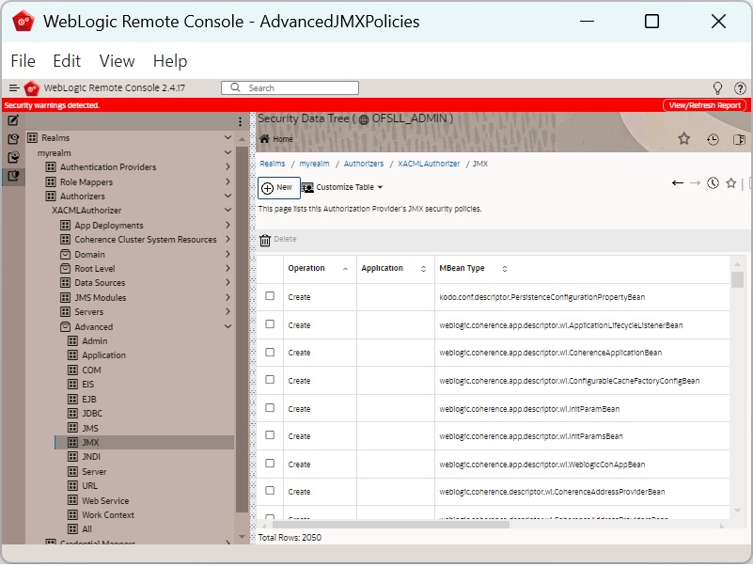Click the layout panel icon in banner
The image size is (753, 567).
[x=739, y=139]
